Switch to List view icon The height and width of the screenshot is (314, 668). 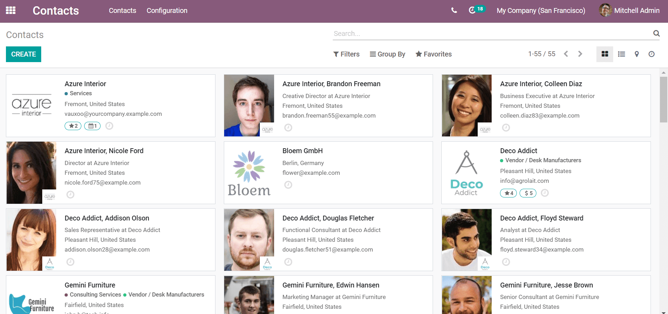pos(622,54)
